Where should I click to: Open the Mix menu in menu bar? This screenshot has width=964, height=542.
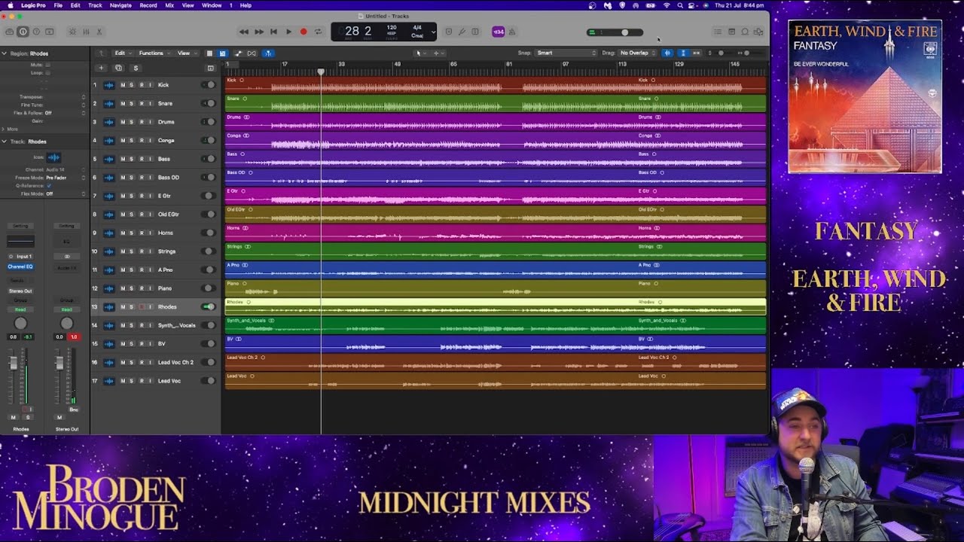169,5
